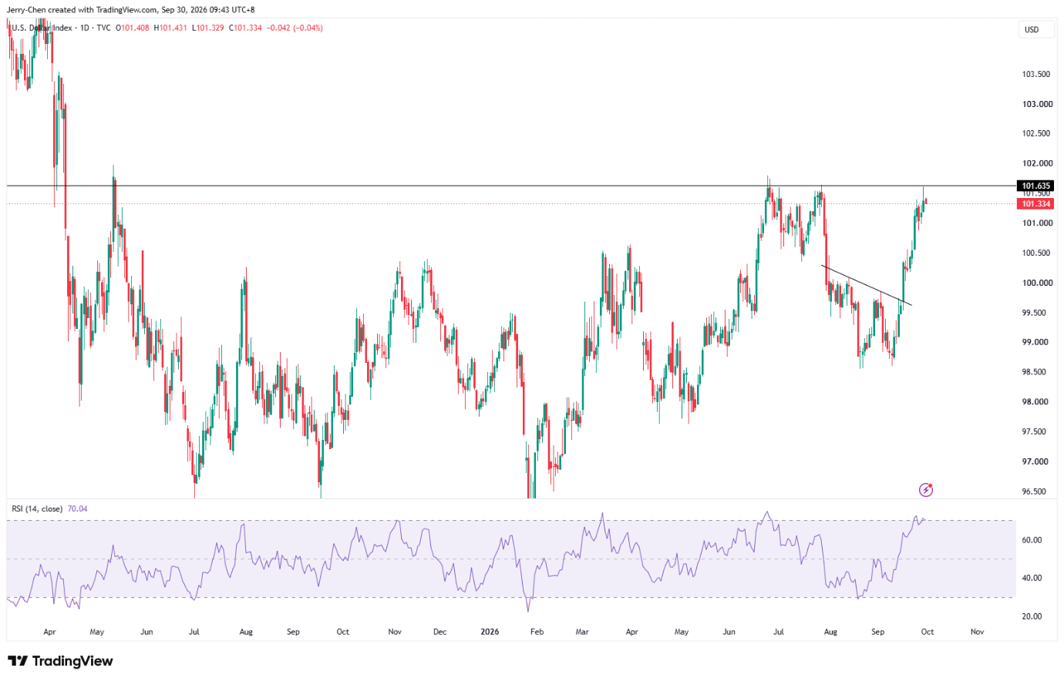Click the purple lightning event icon
The image size is (1064, 681).
point(926,490)
